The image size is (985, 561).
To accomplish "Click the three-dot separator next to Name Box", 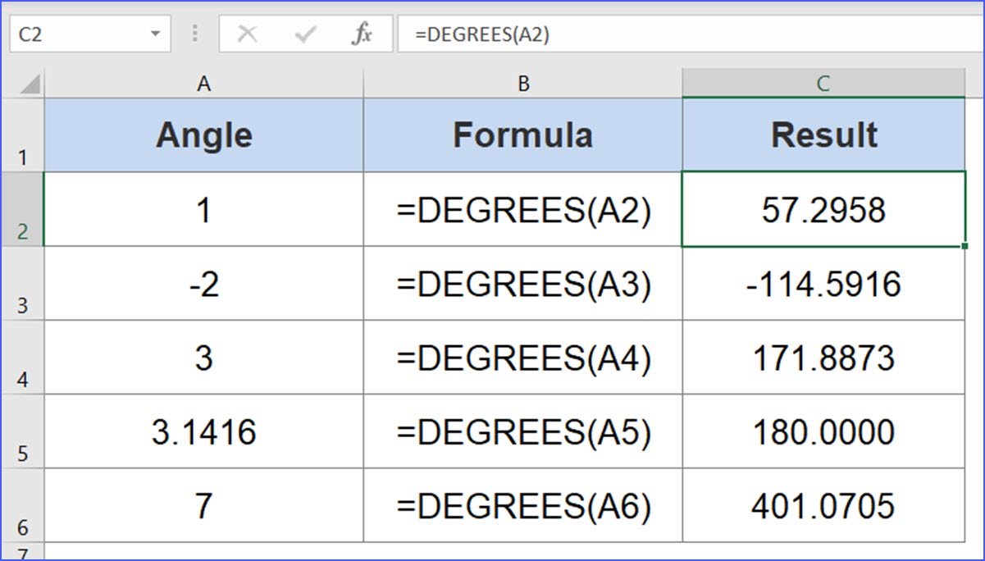I will click(194, 34).
